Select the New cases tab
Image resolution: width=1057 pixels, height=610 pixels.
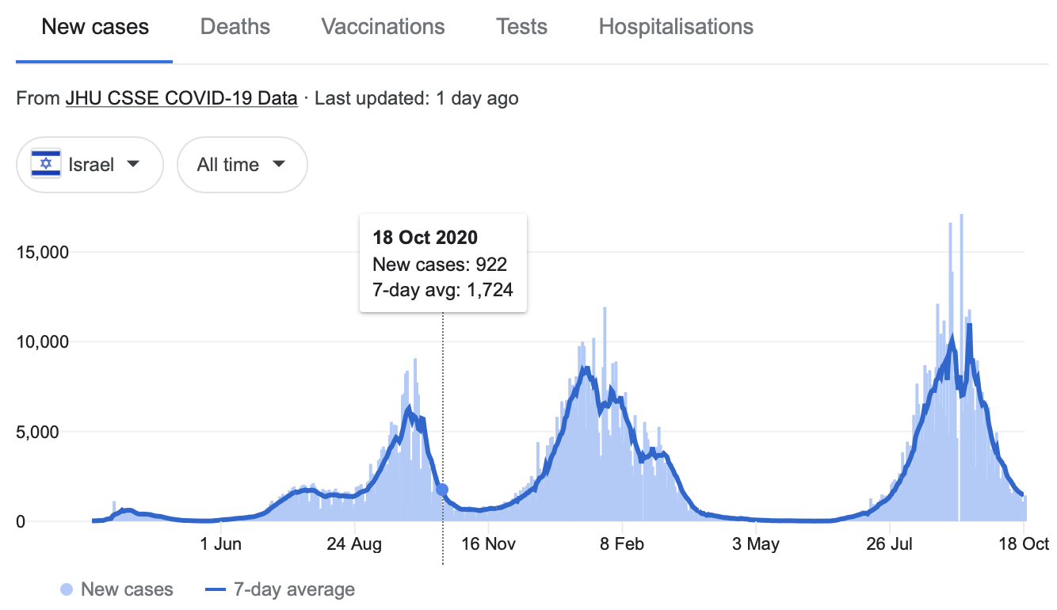95,27
